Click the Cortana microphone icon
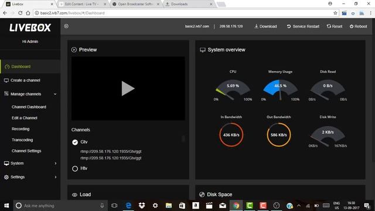 (x=102, y=206)
